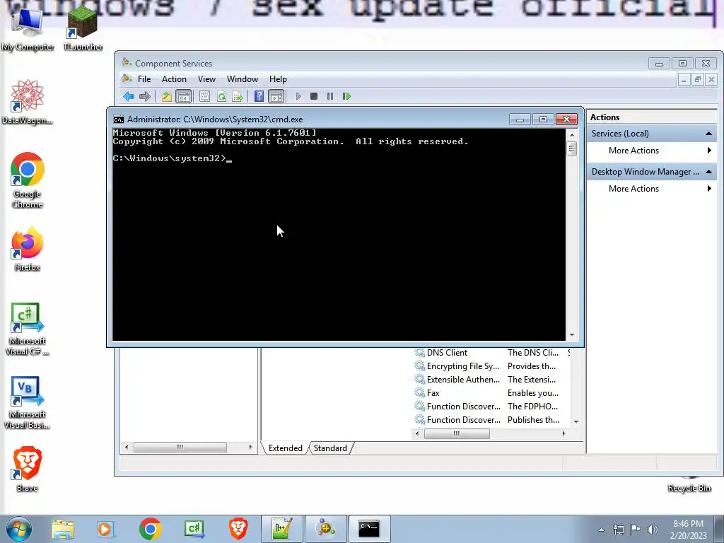Screen dimensions: 724x543
Task: Open the TLauncher desktop shortcut
Action: click(x=83, y=28)
